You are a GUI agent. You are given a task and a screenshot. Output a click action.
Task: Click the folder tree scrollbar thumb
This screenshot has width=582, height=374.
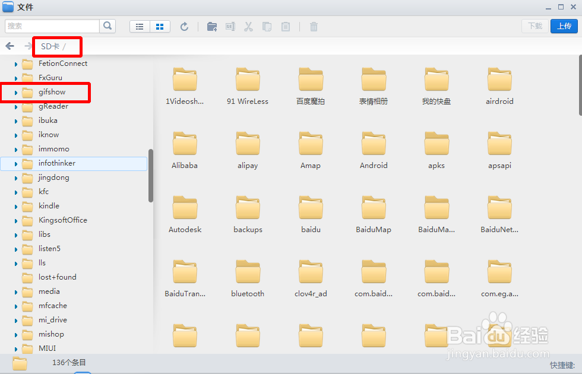pos(151,176)
